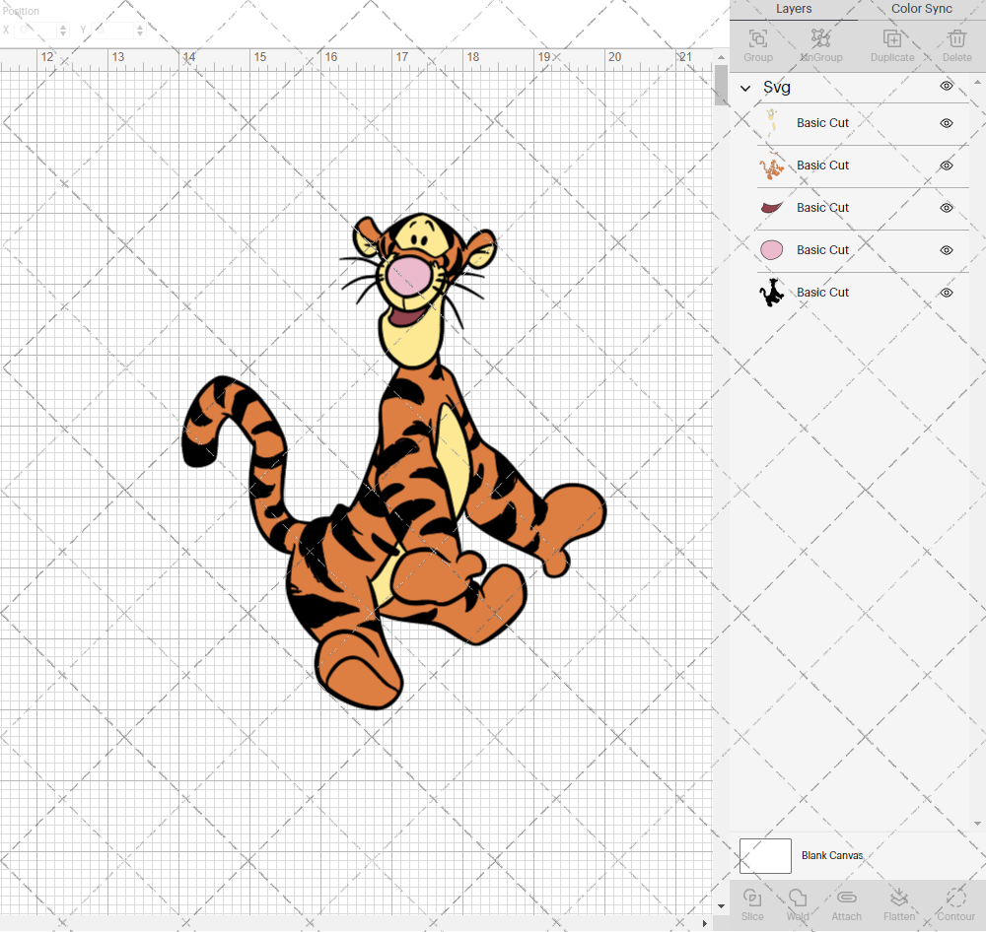Click the Blank Canvas white swatch

(x=765, y=856)
